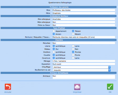This screenshot has width=118, height=95.
Task: Choose synthétique for Literie
Action: tap(54, 46)
